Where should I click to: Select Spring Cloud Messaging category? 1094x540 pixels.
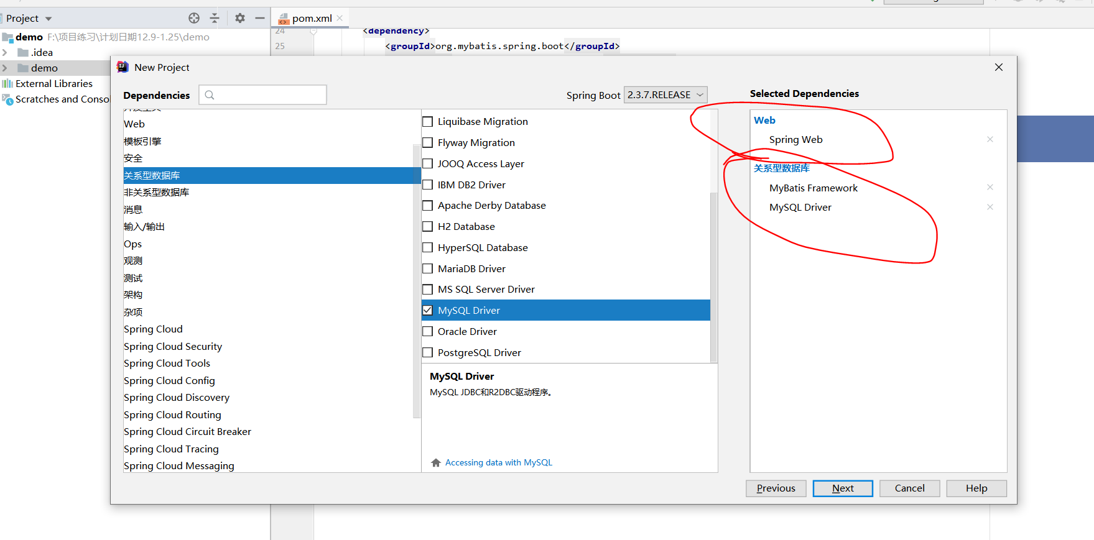click(x=179, y=466)
